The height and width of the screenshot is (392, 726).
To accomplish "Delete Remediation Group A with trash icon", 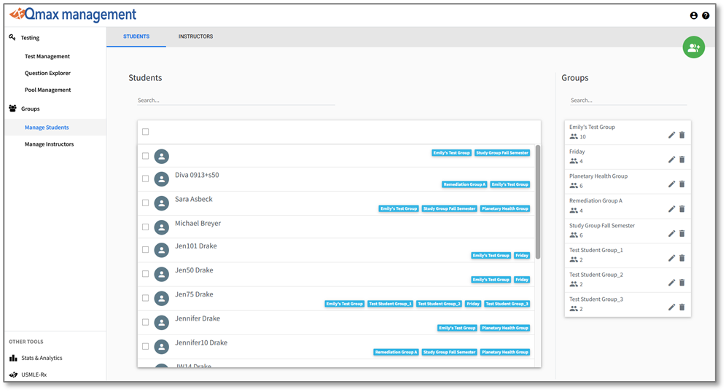I will 682,209.
